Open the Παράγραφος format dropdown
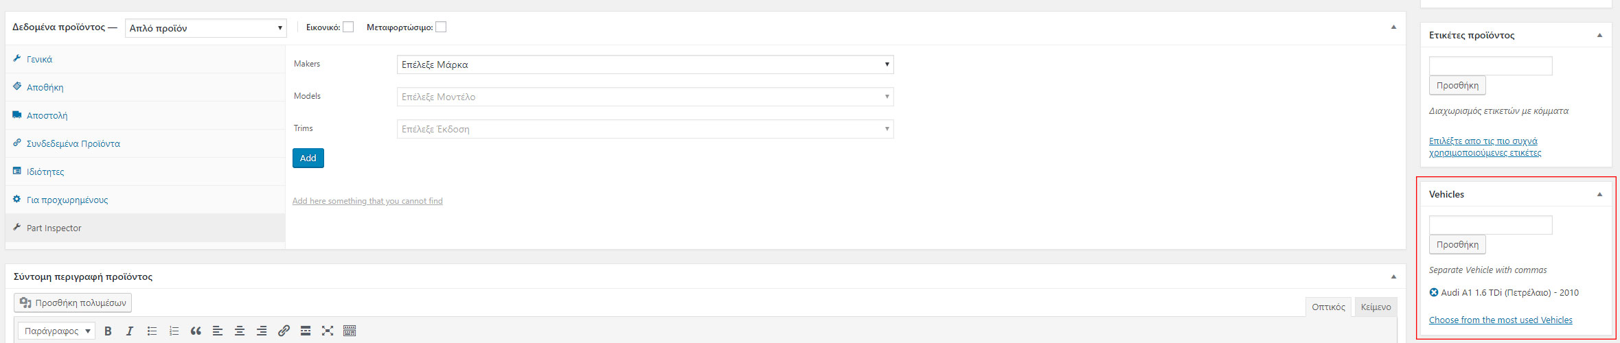1620x343 pixels. coord(56,331)
